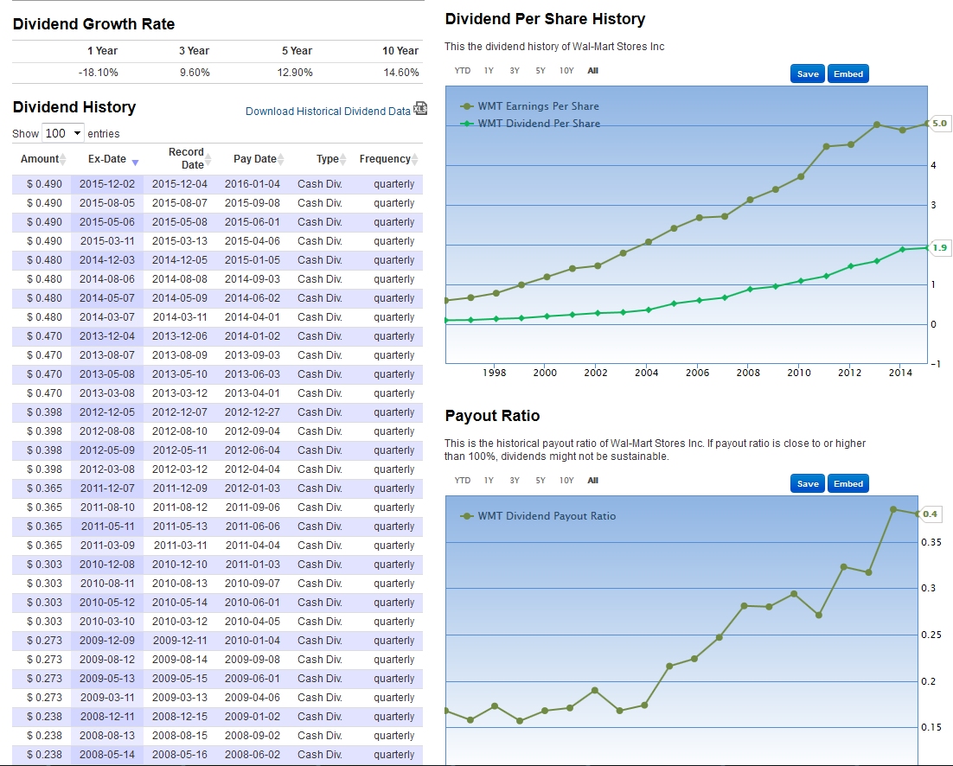This screenshot has height=766, width=953.
Task: Sort by Frequency column arrows
Action: (414, 159)
